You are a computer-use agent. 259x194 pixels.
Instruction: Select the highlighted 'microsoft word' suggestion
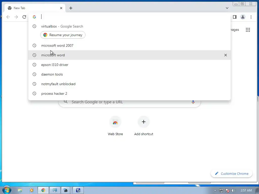point(129,55)
